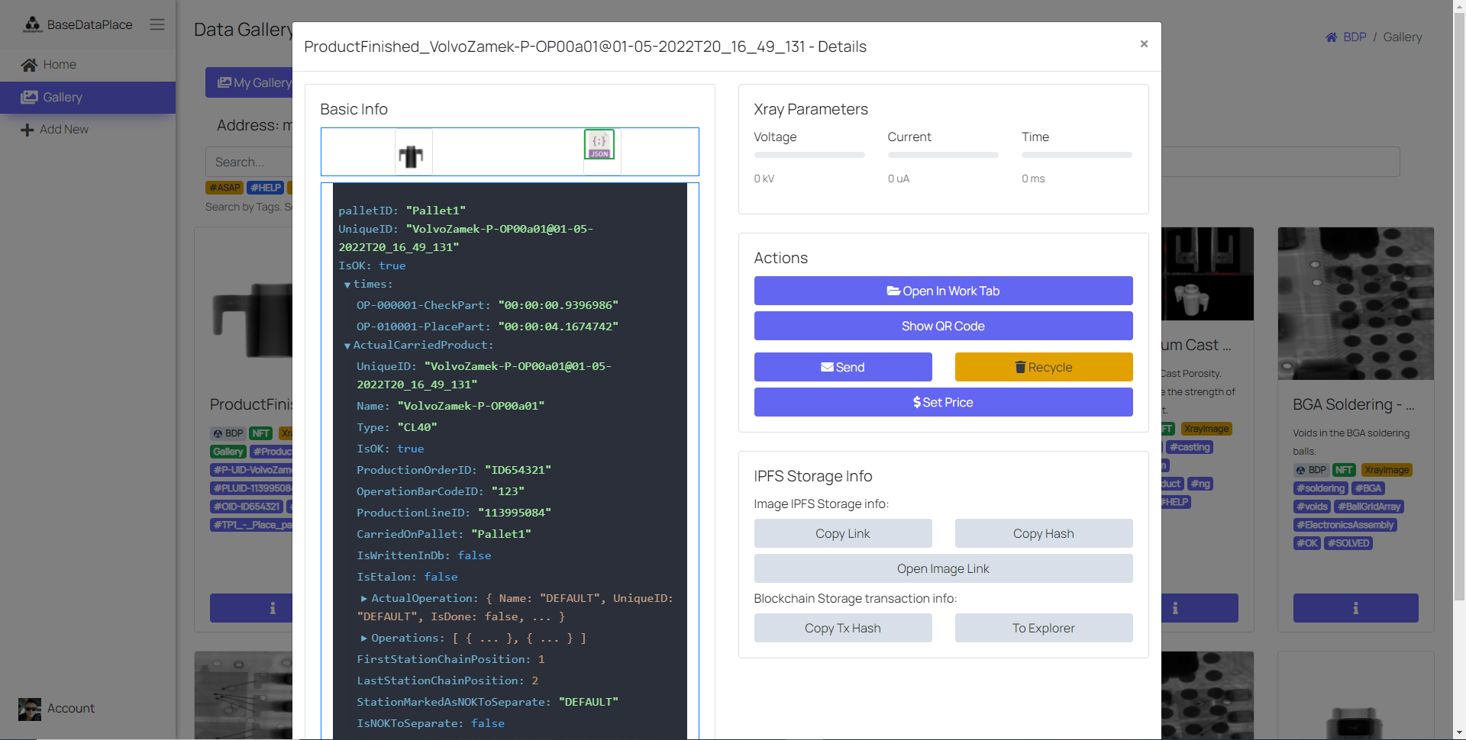Click the yellow Recycle button

click(1043, 367)
